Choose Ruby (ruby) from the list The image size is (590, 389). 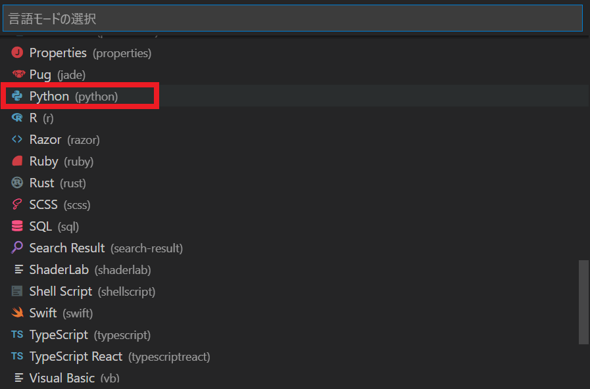pyautogui.click(x=295, y=161)
